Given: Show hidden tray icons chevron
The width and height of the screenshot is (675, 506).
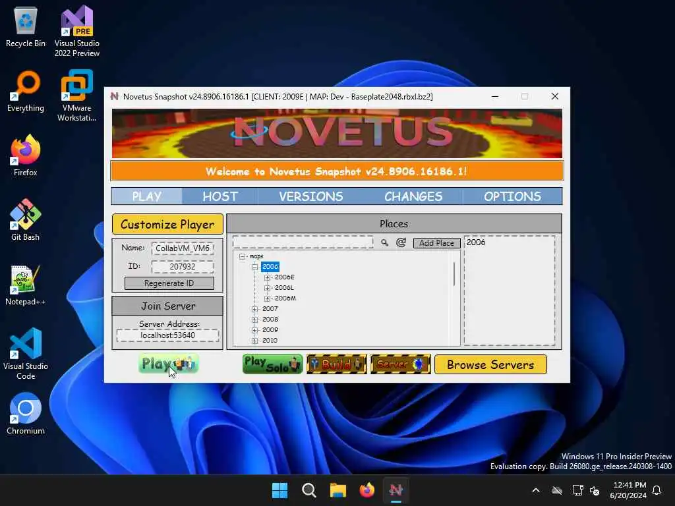Looking at the screenshot, I should (536, 490).
